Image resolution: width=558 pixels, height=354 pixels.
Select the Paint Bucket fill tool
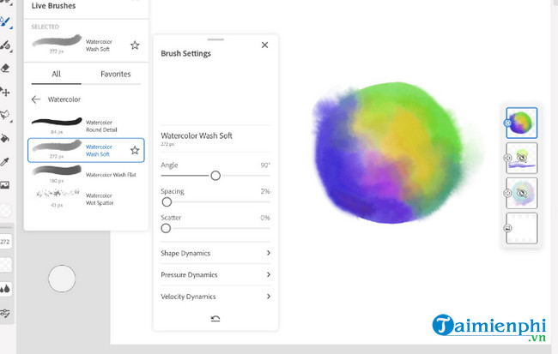5,137
